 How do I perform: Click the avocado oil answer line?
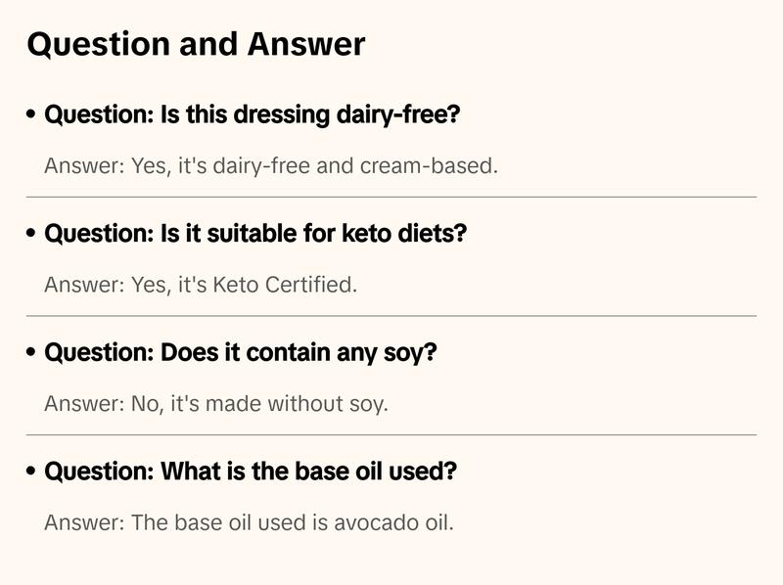(249, 522)
